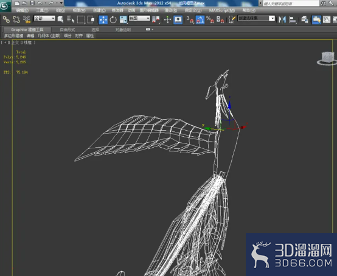
Task: Click the Undo arrow icon
Action: (40, 3)
